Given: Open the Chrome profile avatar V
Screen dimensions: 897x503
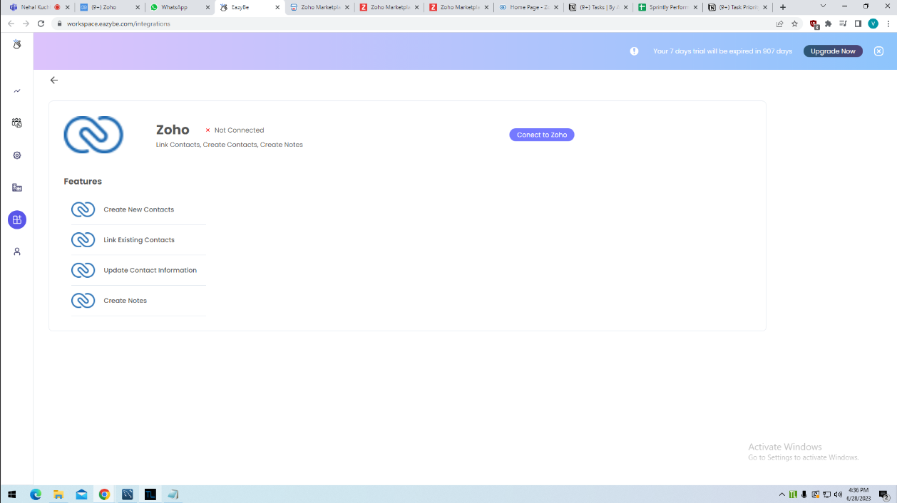Looking at the screenshot, I should click(873, 24).
